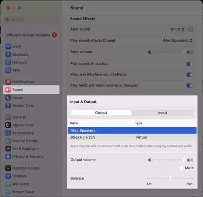This screenshot has width=203, height=197.
Task: Open the Wallpaper icon
Action: pyautogui.click(x=8, y=184)
